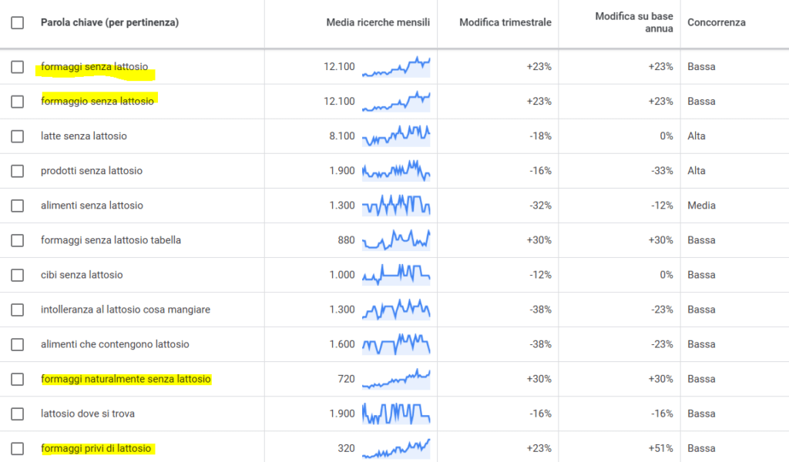Sort by 'Modifica su base annua' header
This screenshot has height=462, width=789.
[634, 22]
